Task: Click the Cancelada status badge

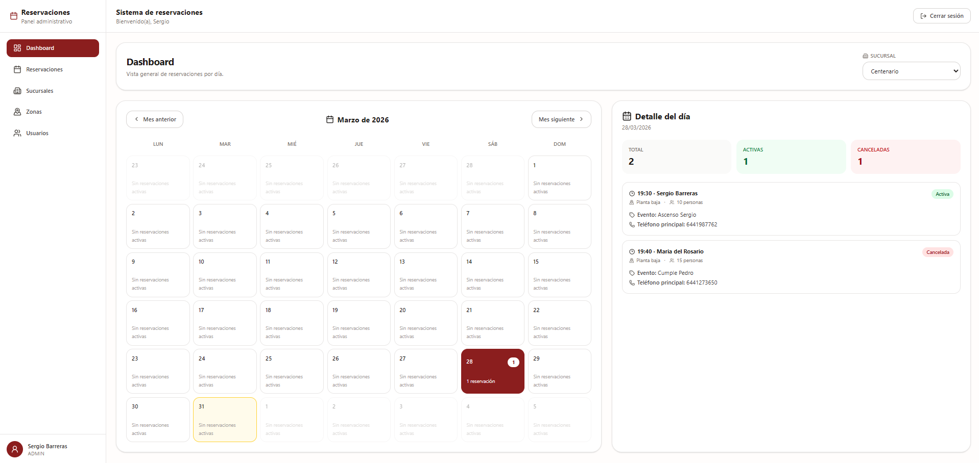Action: click(938, 252)
